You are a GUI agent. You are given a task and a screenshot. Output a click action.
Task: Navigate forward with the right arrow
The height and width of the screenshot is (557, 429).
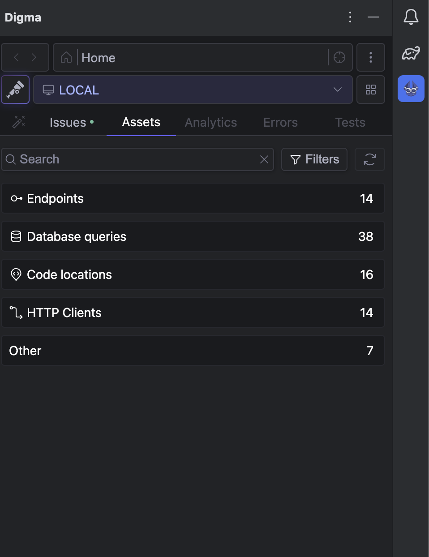[34, 57]
